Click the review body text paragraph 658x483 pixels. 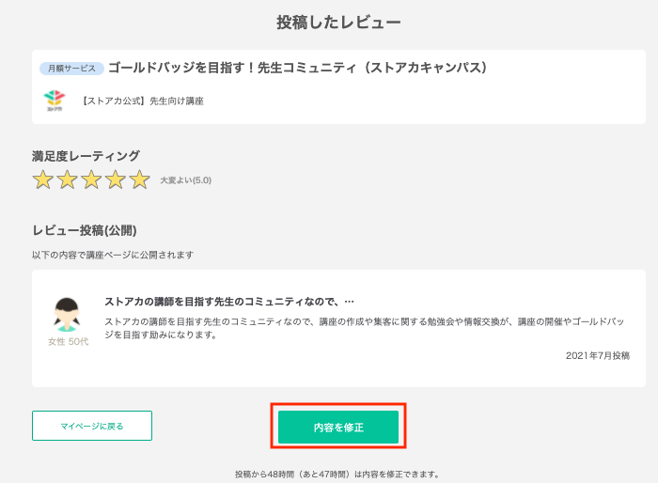coord(365,328)
